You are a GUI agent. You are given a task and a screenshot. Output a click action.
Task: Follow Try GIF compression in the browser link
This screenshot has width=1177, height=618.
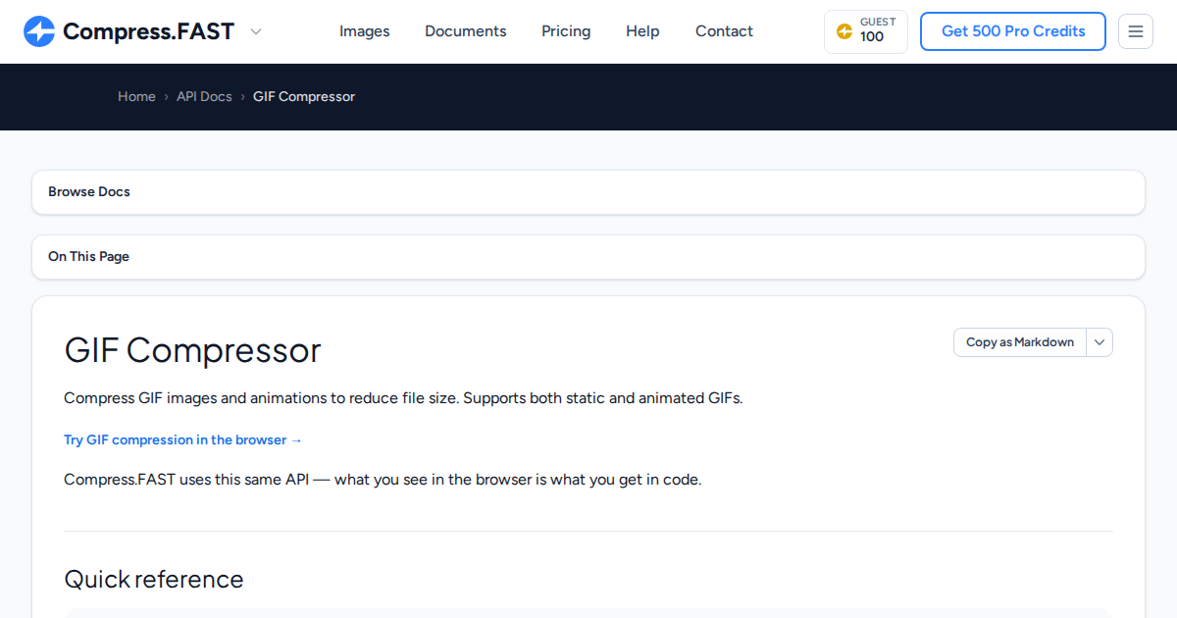coord(183,439)
